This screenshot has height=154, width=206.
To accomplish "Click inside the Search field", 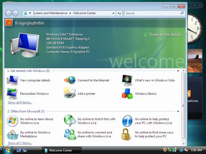I will click(x=152, y=13).
